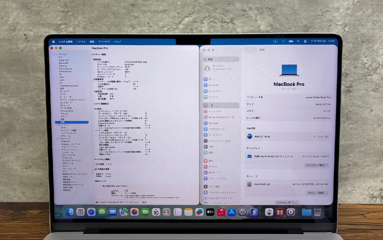Select Apple Pay in the hardware list
Image resolution: width=383 pixels, height=240 pixels.
click(64, 60)
